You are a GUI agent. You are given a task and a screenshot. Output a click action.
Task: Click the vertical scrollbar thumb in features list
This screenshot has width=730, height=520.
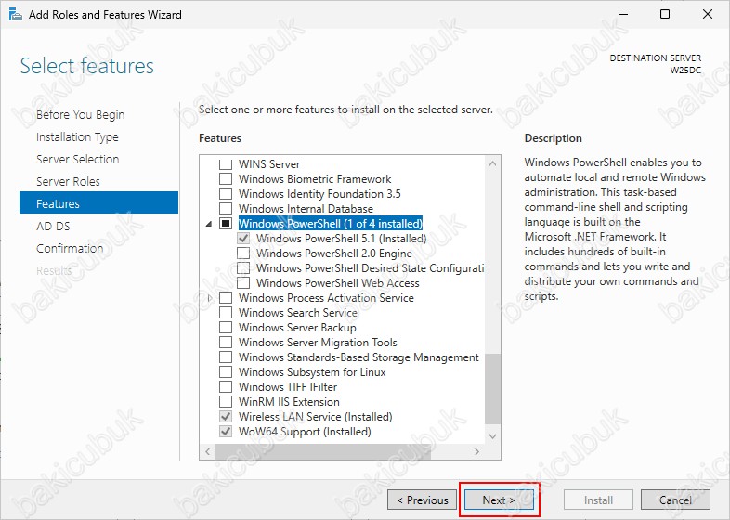point(492,389)
